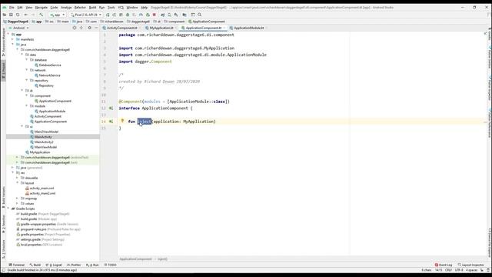Open the File menu

(12, 7)
